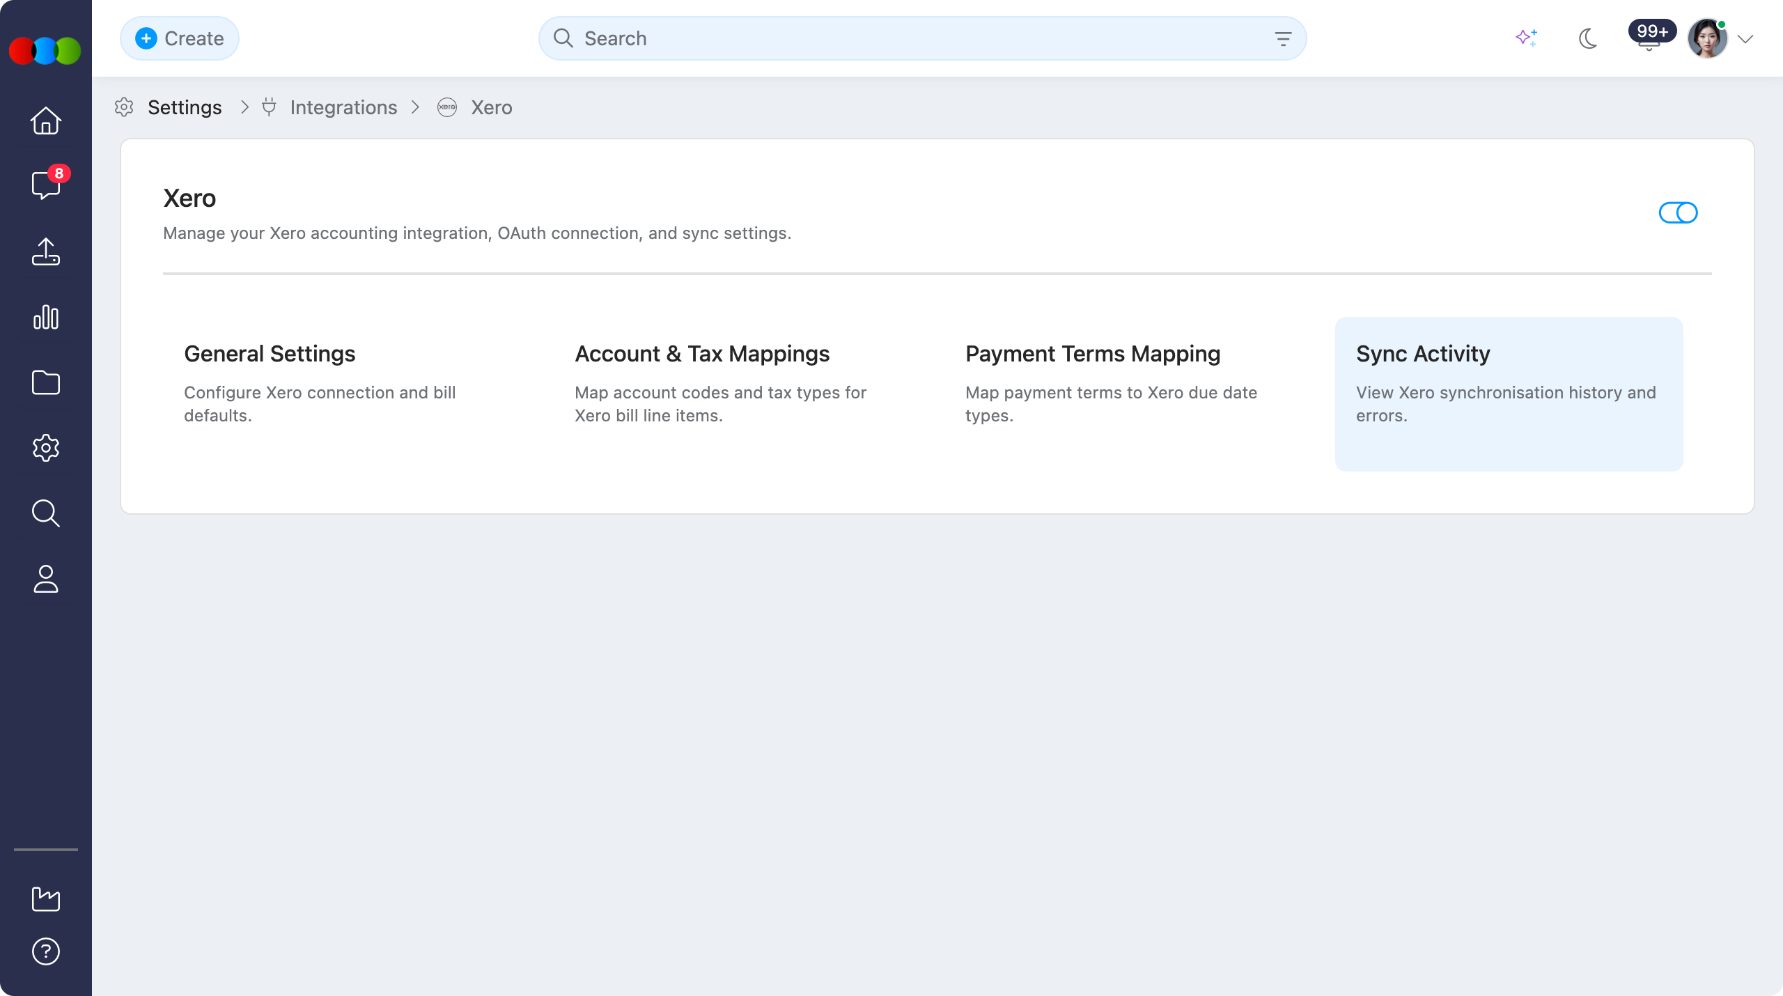The image size is (1783, 996).
Task: Switch to dark mode moon icon
Action: click(1588, 38)
